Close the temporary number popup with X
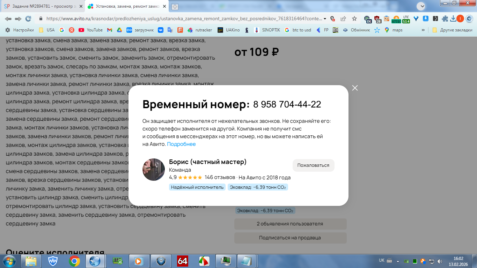 pyautogui.click(x=355, y=88)
